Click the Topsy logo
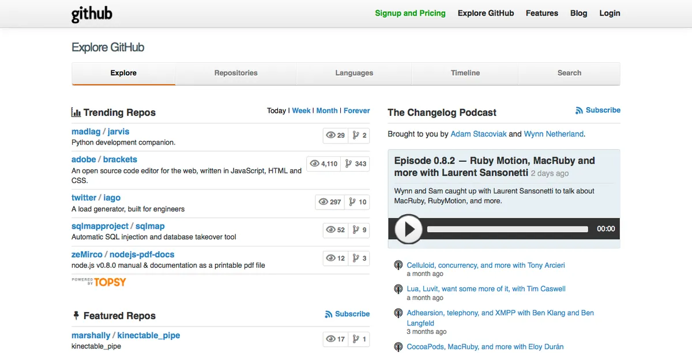The width and height of the screenshot is (692, 353). click(99, 282)
